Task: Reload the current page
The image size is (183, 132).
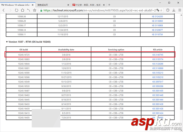Action: click(16, 10)
